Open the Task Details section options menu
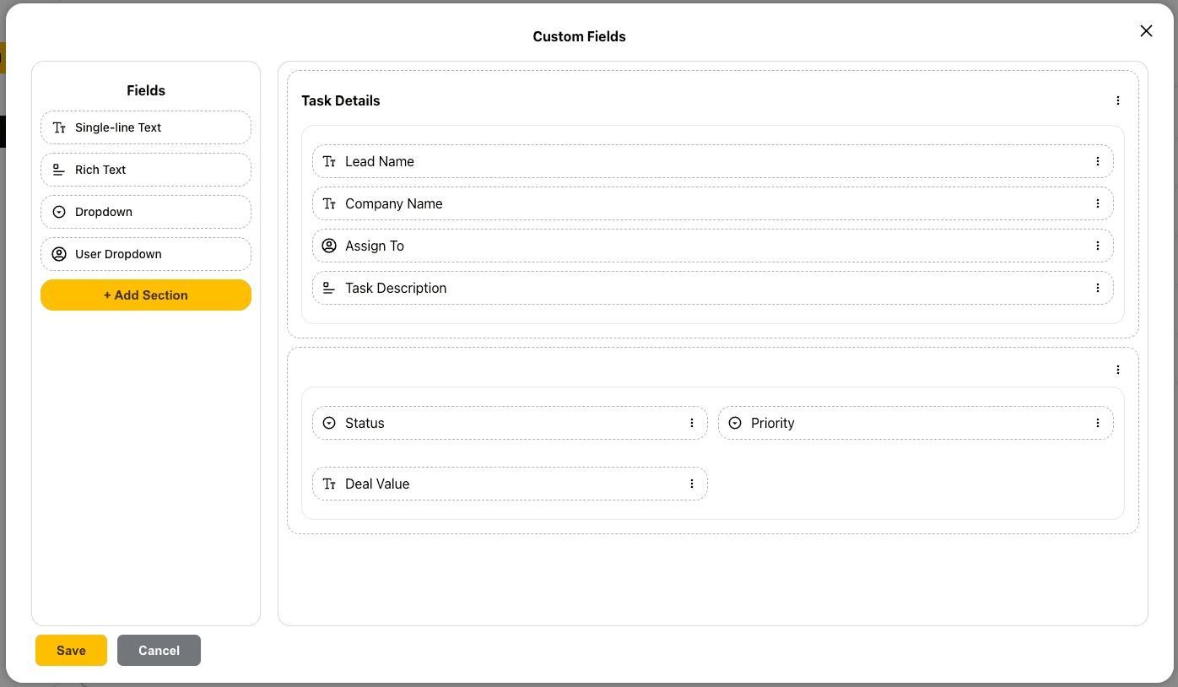This screenshot has width=1178, height=687. 1118,101
